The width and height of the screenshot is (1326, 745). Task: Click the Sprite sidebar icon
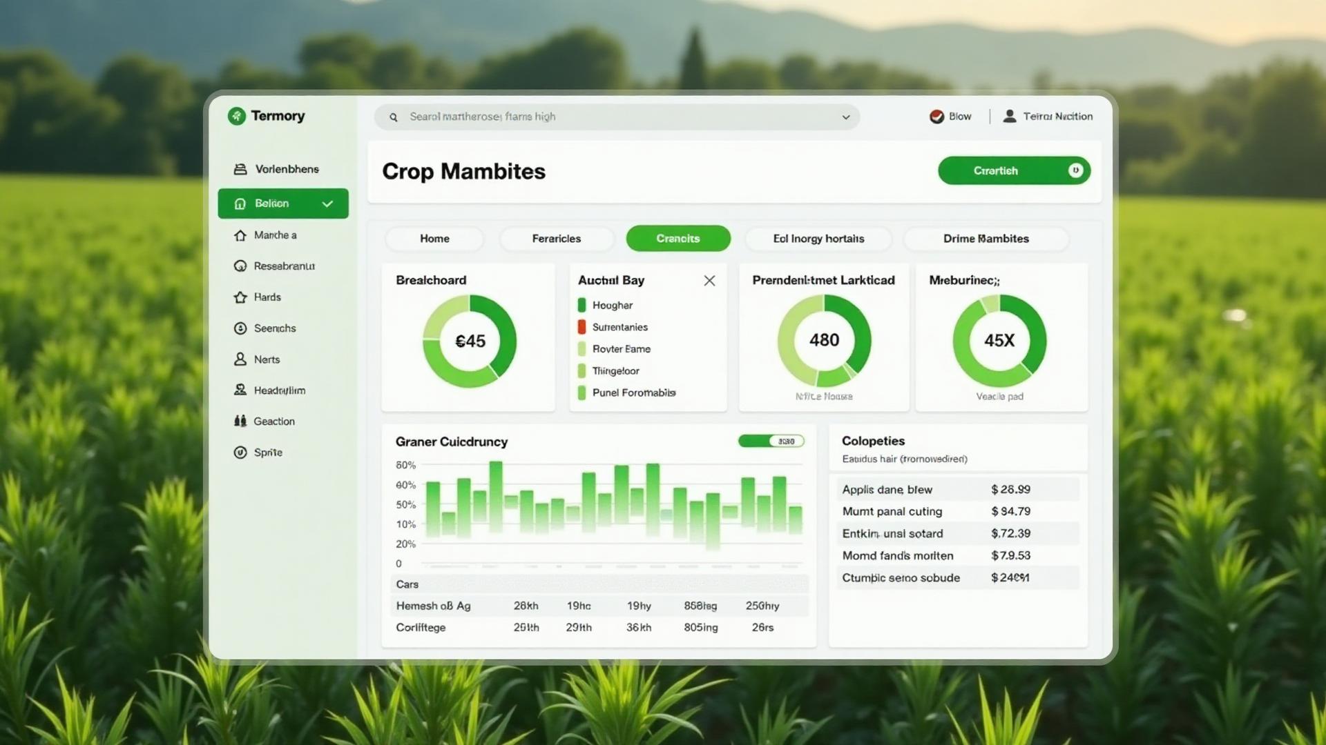coord(240,453)
